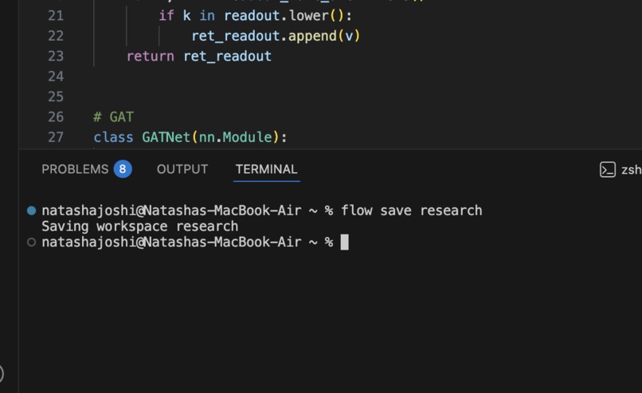Click the problems count badge showing 8
This screenshot has width=642, height=393.
click(x=123, y=169)
